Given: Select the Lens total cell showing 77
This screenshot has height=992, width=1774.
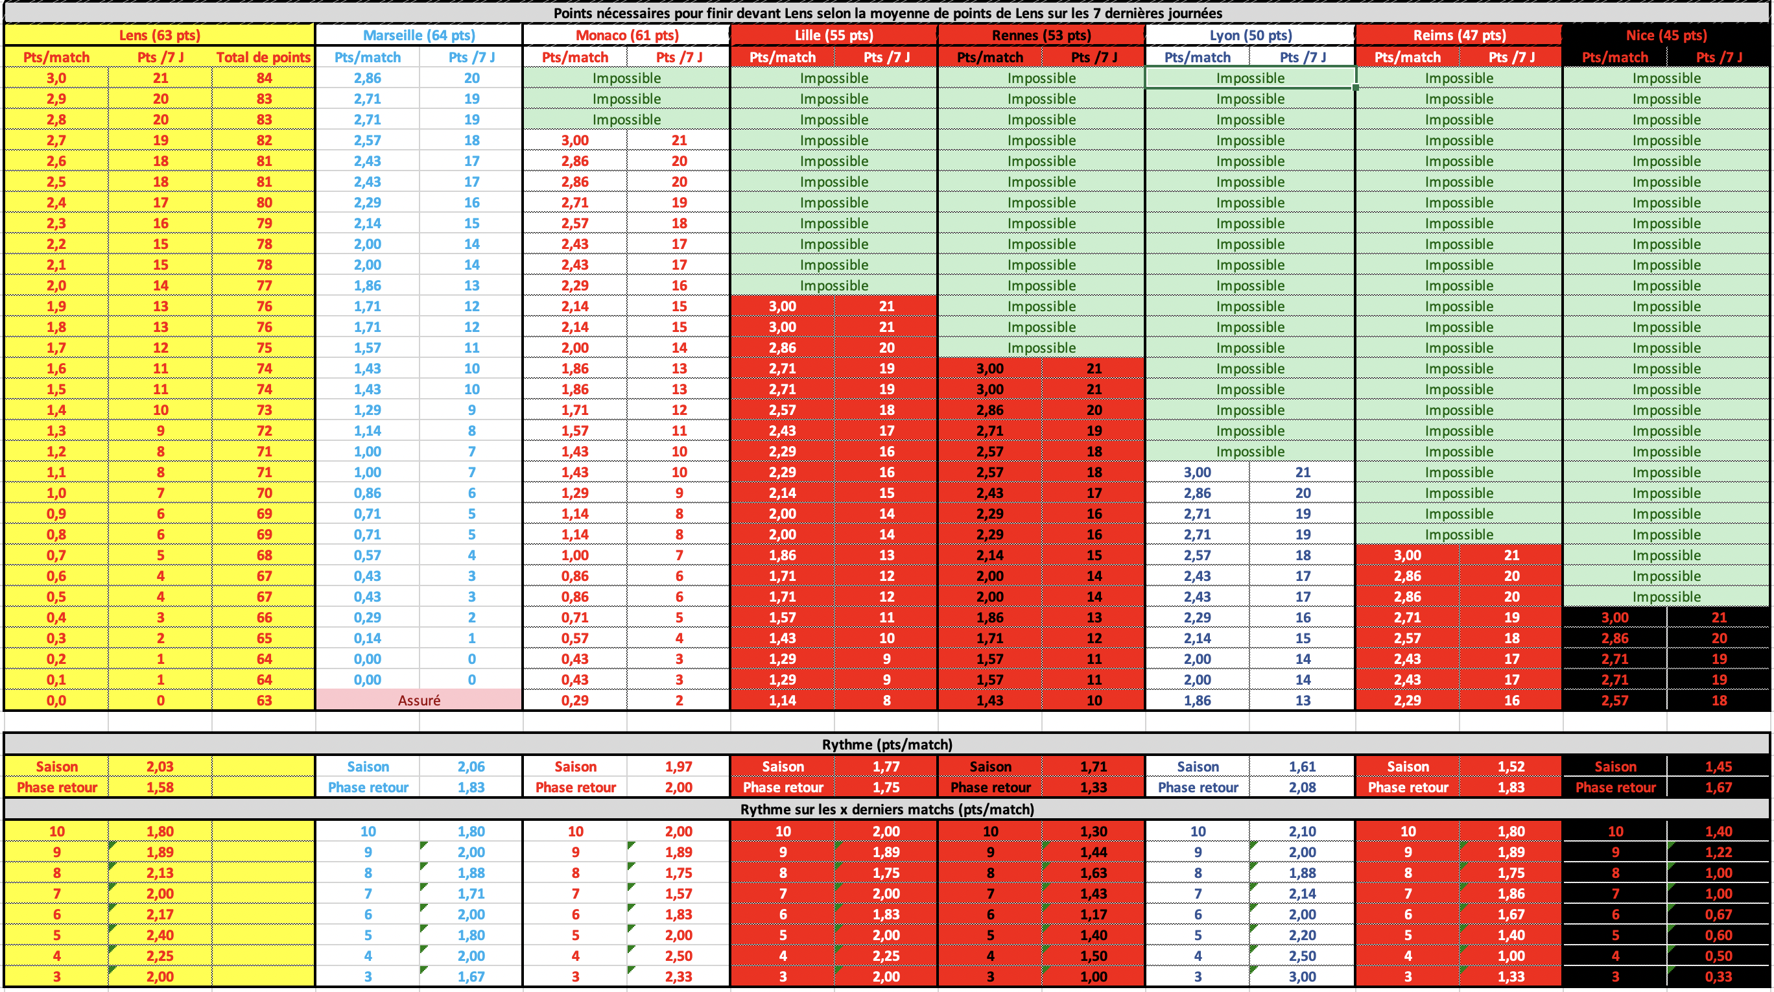Looking at the screenshot, I should coord(264,286).
